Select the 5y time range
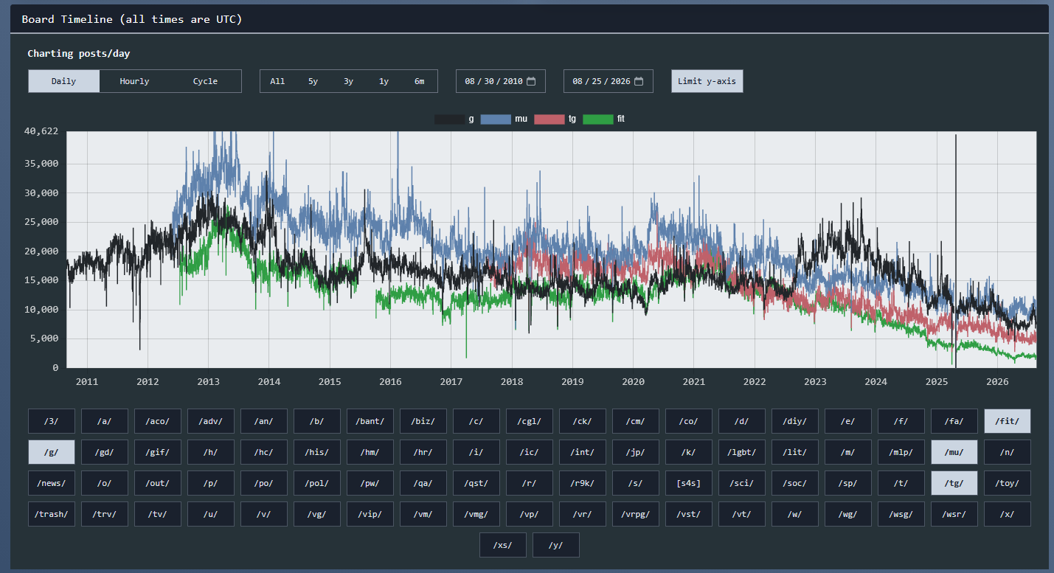The height and width of the screenshot is (573, 1054). coord(313,81)
